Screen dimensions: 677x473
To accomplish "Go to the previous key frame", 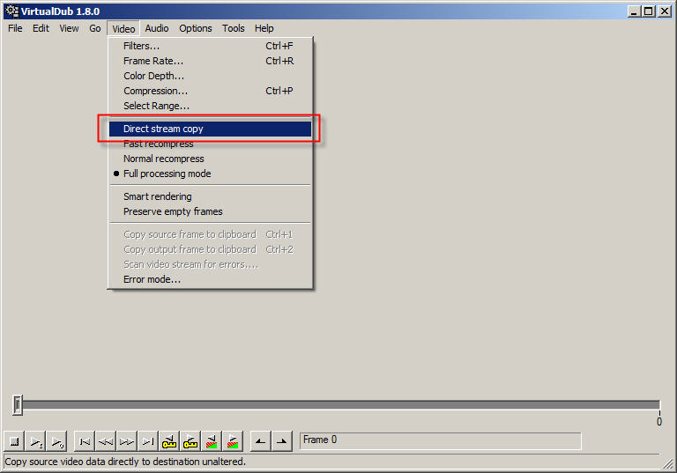I will pos(169,441).
